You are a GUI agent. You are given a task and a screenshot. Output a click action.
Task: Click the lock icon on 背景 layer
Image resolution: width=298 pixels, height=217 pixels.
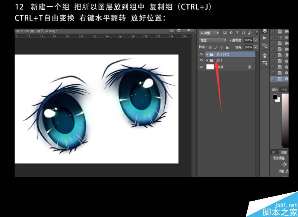[x=250, y=67]
